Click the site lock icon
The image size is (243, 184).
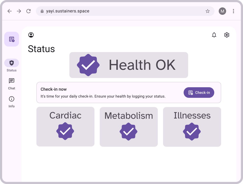click(x=42, y=11)
